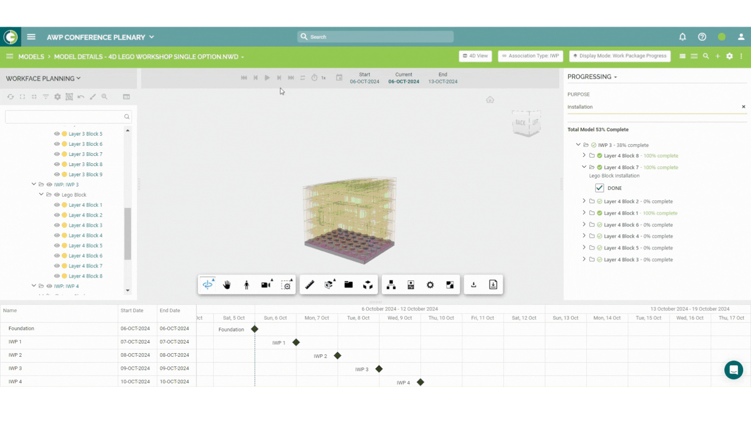Select WORKFORCE PLANNING menu item

43,78
